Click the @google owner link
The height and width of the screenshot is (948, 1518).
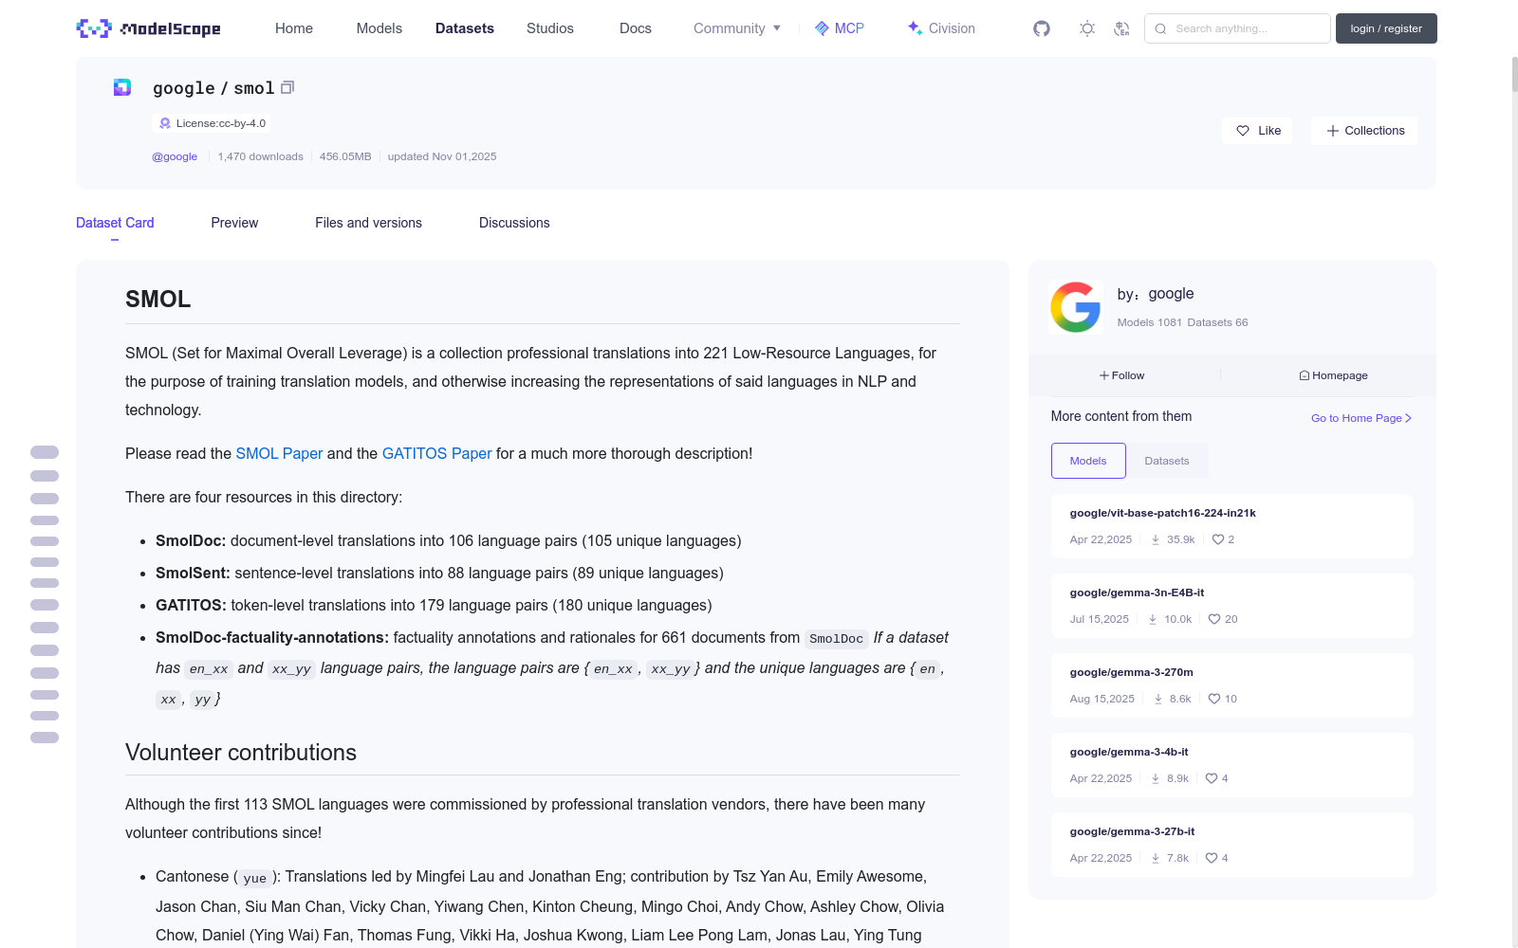175,156
